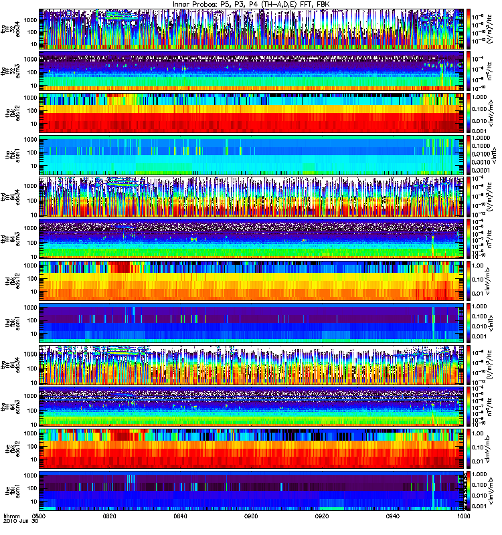This screenshot has width=502, height=535.
Task: Click the '2010 Jun 30' date label
Action: pyautogui.click(x=21, y=521)
